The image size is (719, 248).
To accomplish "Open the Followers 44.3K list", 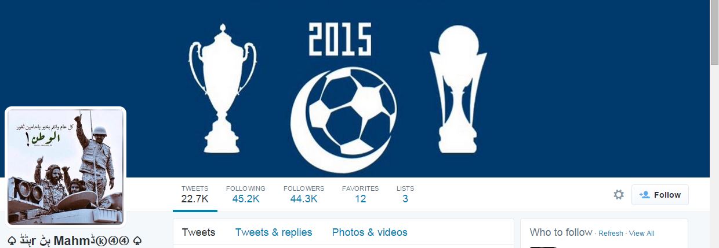I will pyautogui.click(x=304, y=195).
